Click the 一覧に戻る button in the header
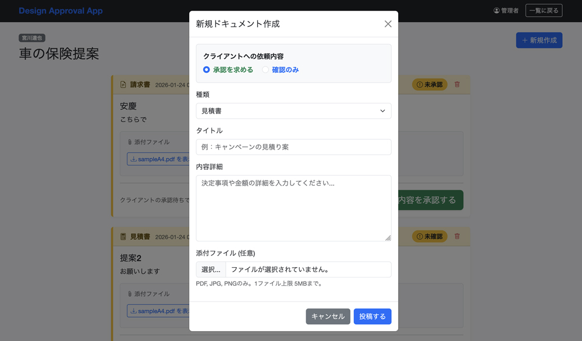 point(544,10)
